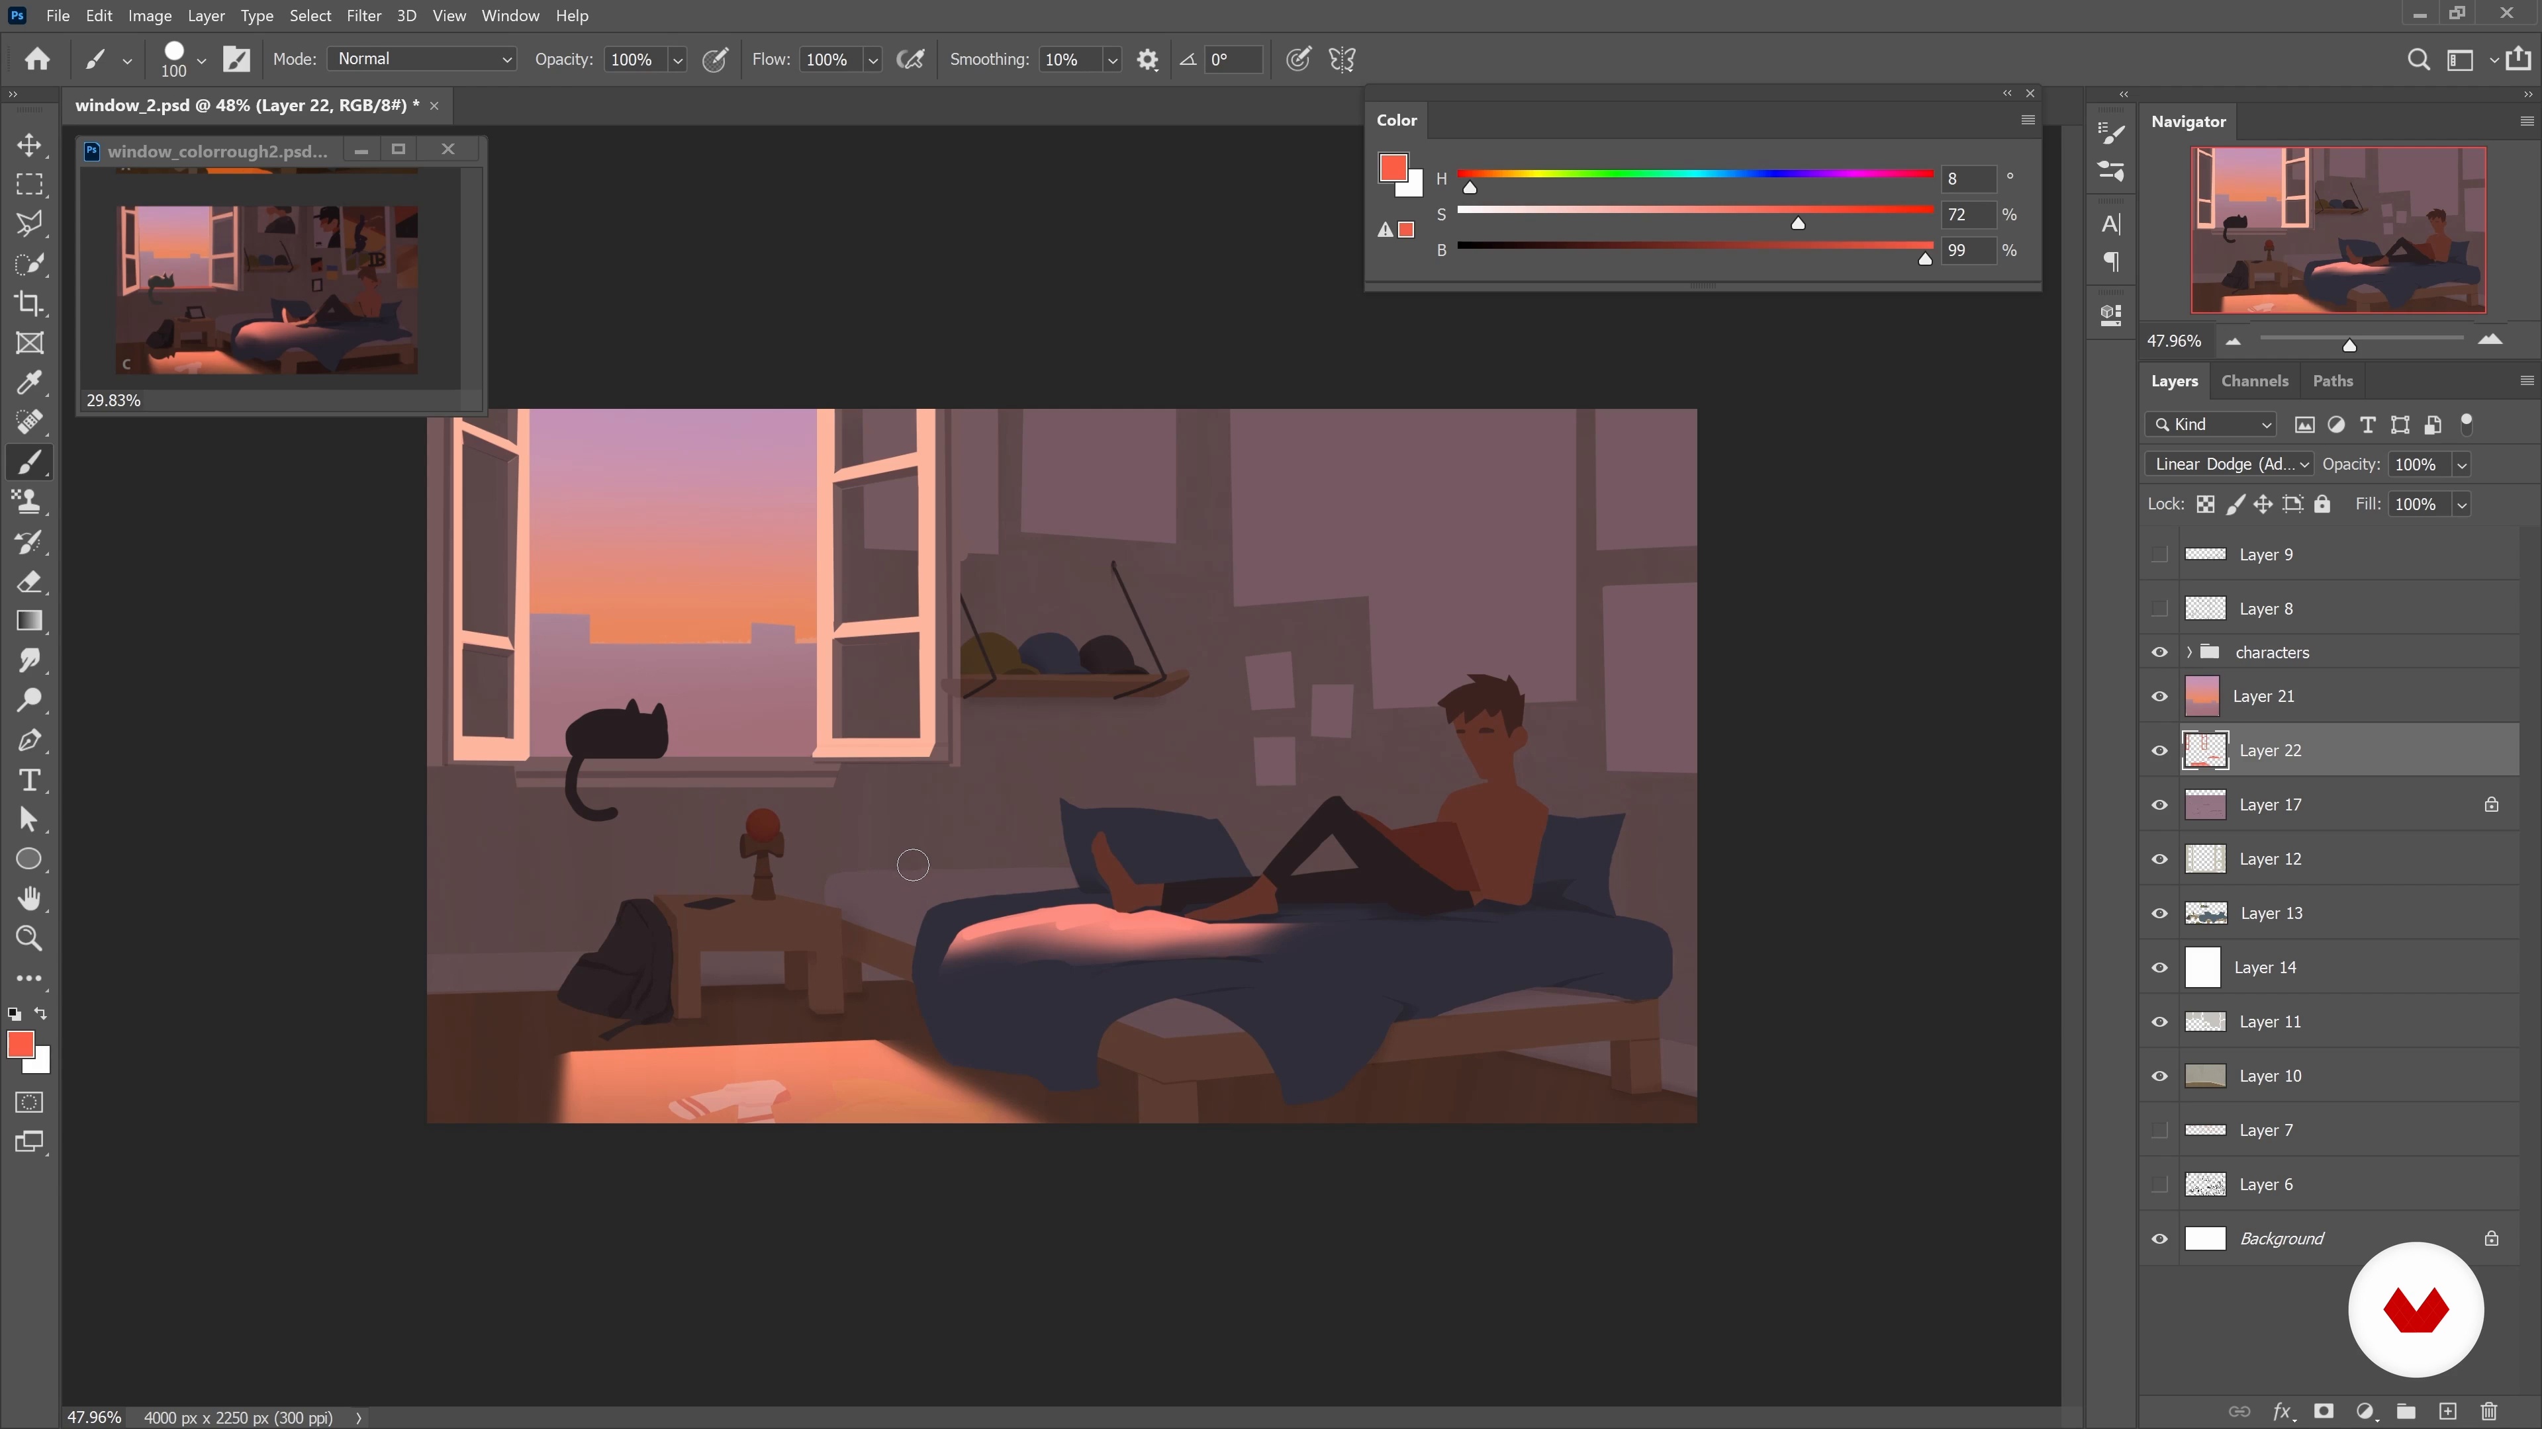Open the brush preset picker arrow
The height and width of the screenshot is (1429, 2542).
click(201, 59)
